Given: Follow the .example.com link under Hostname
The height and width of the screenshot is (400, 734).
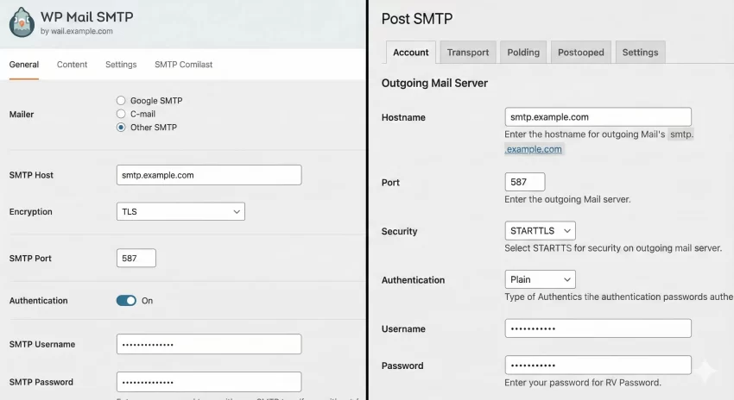Looking at the screenshot, I should (534, 149).
